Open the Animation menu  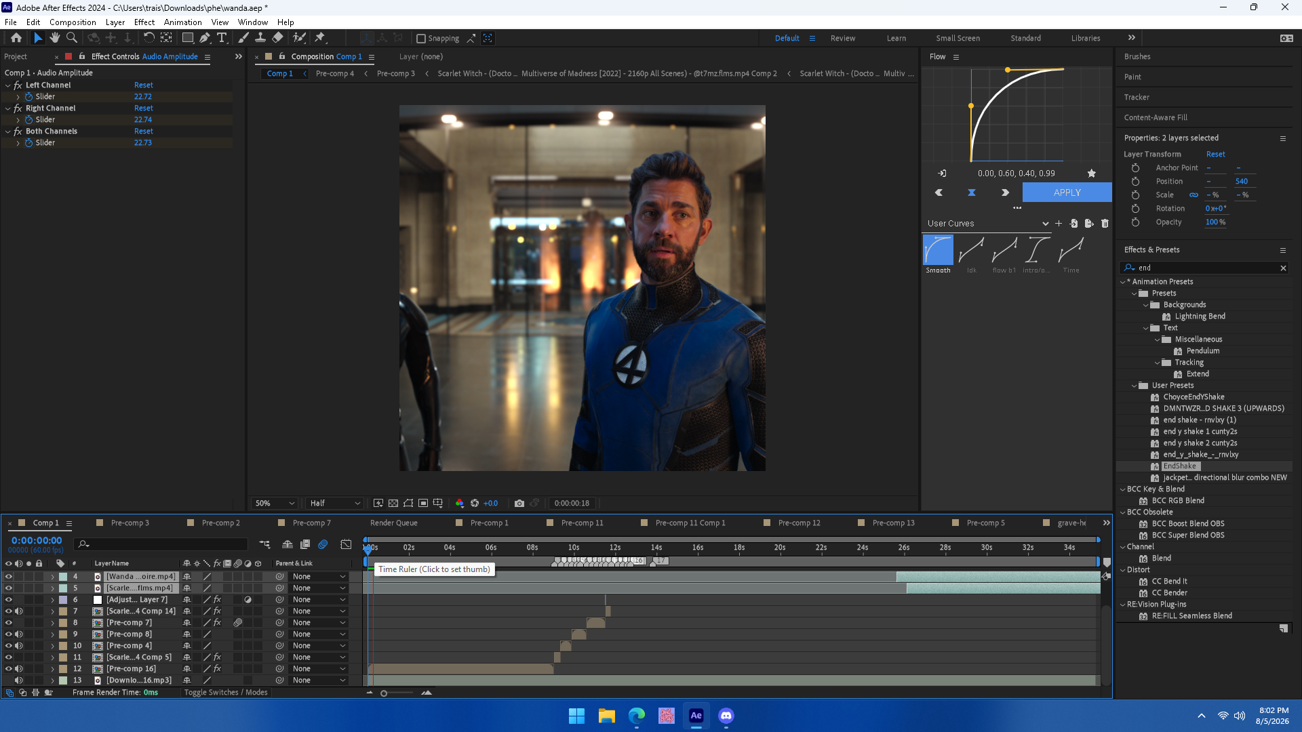click(183, 22)
